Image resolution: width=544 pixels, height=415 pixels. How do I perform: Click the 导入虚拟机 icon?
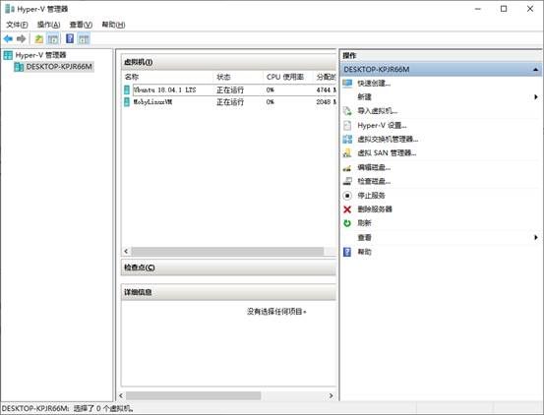(x=347, y=111)
